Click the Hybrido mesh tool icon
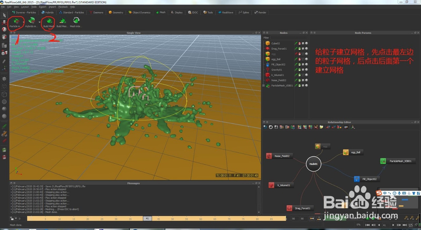This screenshot has width=421, height=230. (x=32, y=21)
